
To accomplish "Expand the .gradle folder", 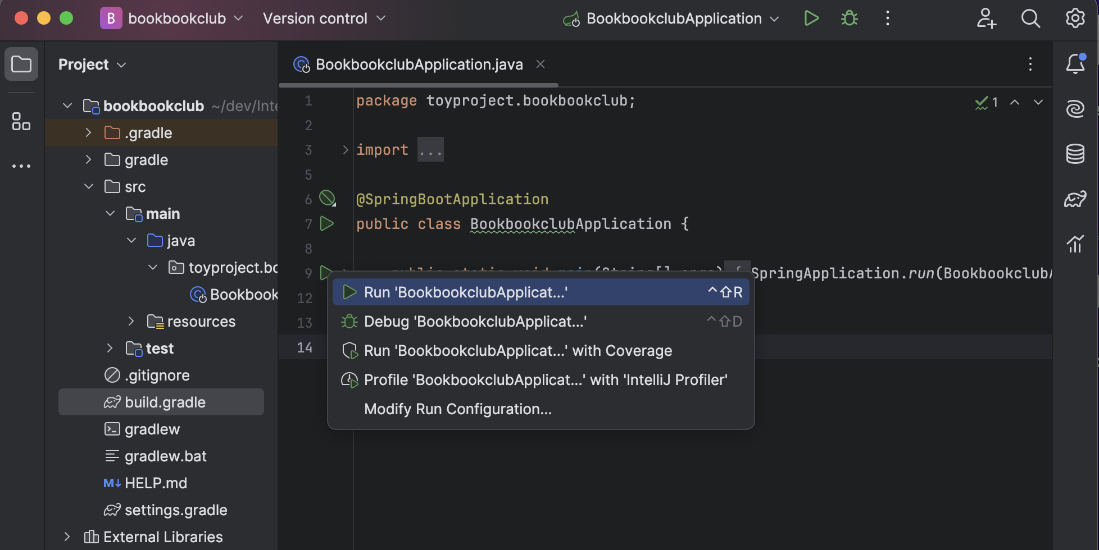I will pos(88,132).
